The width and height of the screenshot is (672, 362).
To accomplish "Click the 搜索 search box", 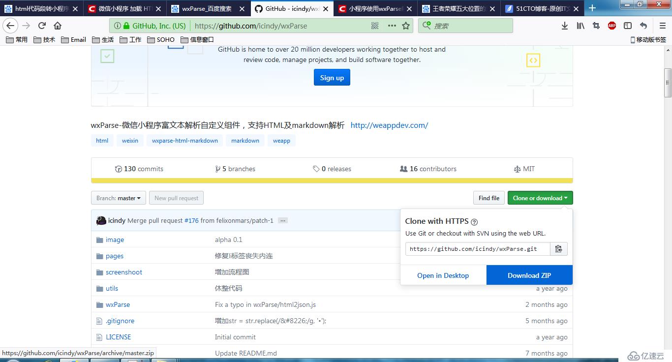I will click(x=465, y=26).
